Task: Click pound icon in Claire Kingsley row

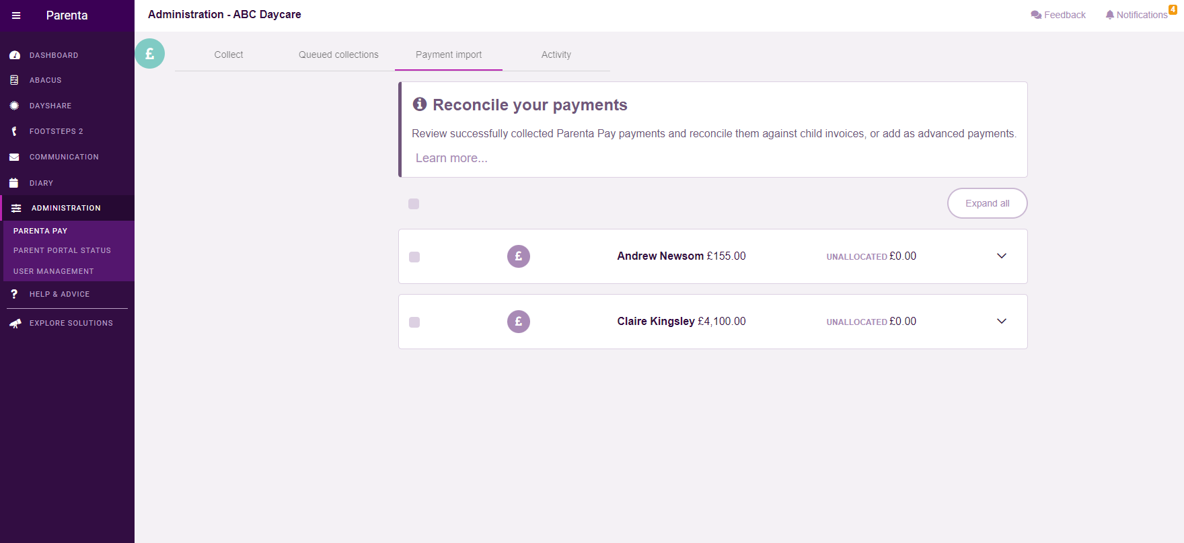Action: [519, 322]
